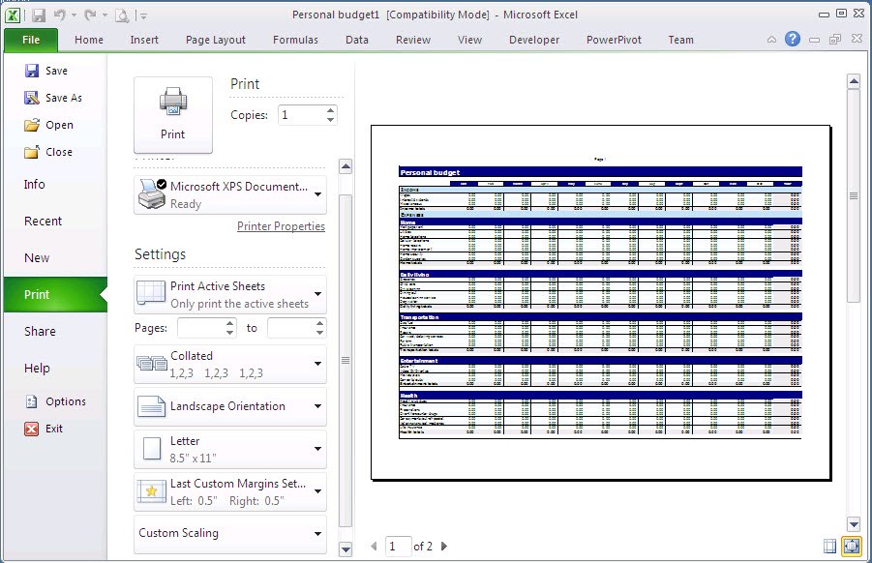This screenshot has width=872, height=563.
Task: Click the Zoom to Page icon below preview
Action: 850,547
